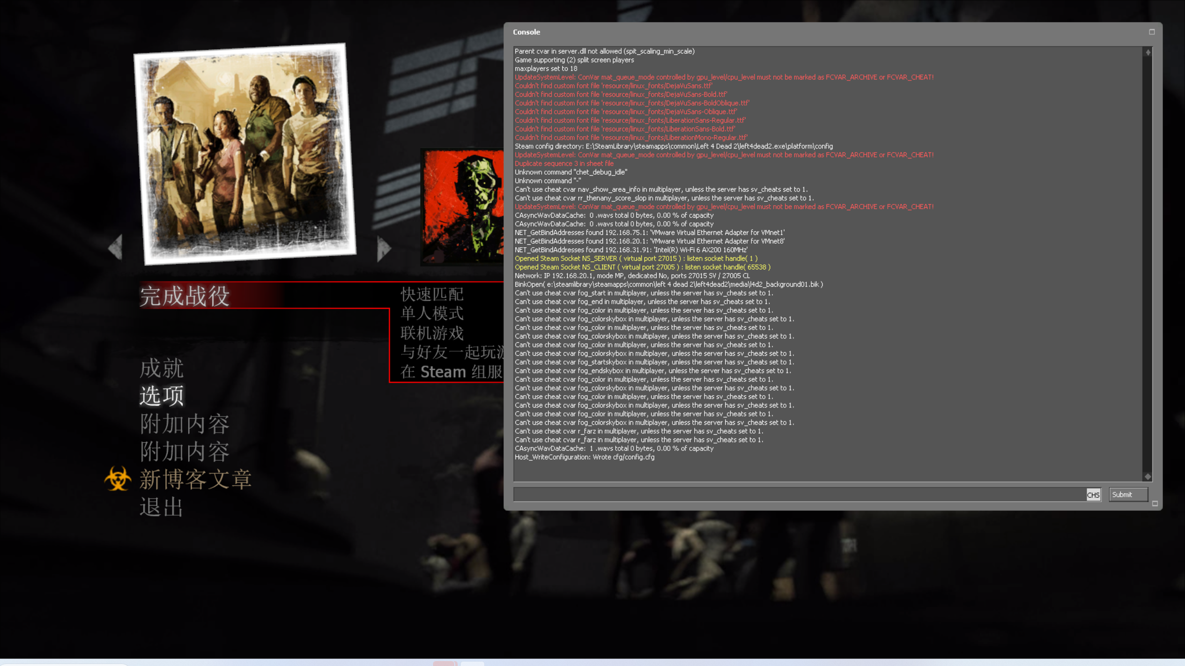Viewport: 1185px width, 666px height.
Task: Click the 'CAsyncWavDataCache: 1 .wavs' line
Action: [614, 448]
